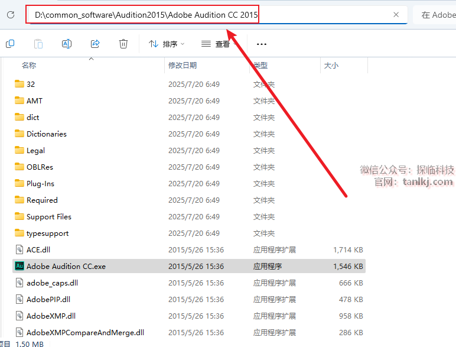The height and width of the screenshot is (347, 456).
Task: Click the name text Support Files
Action: tap(49, 217)
